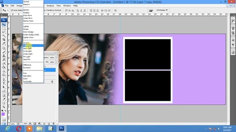Click the Add layer mask icon
236x132 pixels.
[35, 124]
